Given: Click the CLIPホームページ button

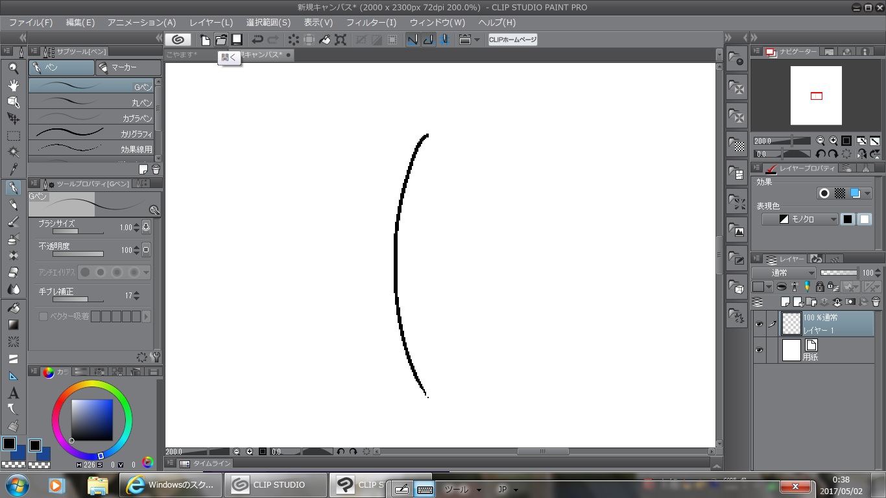Looking at the screenshot, I should (512, 40).
